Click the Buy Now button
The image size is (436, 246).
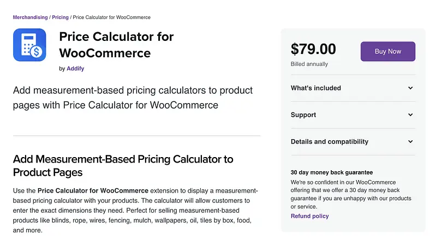387,51
